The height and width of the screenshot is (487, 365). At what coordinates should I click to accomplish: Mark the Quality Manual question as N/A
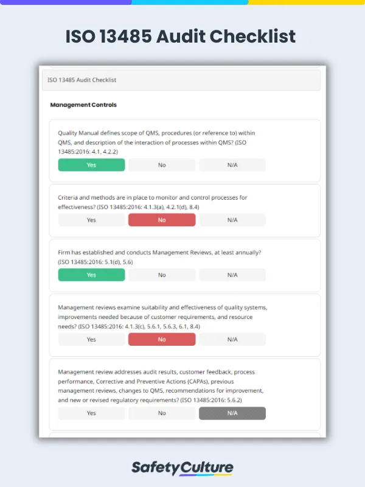(232, 164)
